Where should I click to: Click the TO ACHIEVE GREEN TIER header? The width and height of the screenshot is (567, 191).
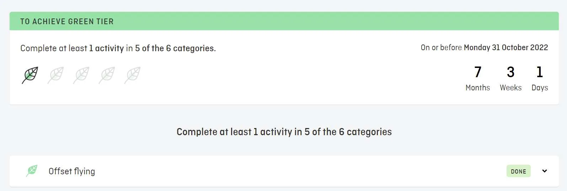pyautogui.click(x=67, y=21)
